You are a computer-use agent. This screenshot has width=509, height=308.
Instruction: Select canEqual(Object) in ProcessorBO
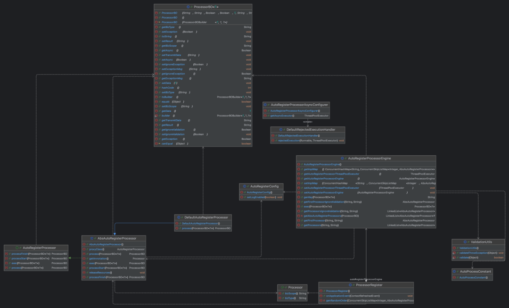pyautogui.click(x=203, y=143)
